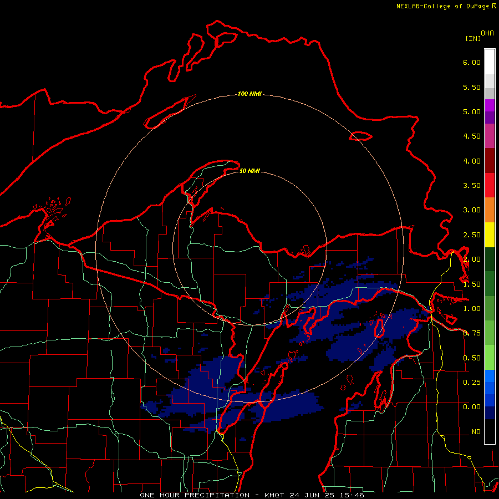Click the 100 NMI range ring label
The width and height of the screenshot is (499, 499).
pos(249,94)
